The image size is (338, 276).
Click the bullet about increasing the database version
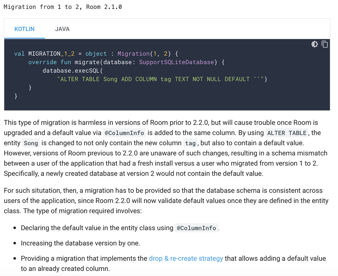point(80,243)
